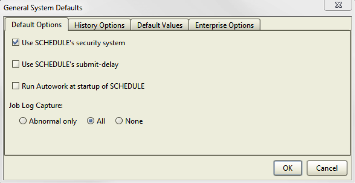The height and width of the screenshot is (183, 355).
Task: Confirm the settings with OK
Action: 288,168
